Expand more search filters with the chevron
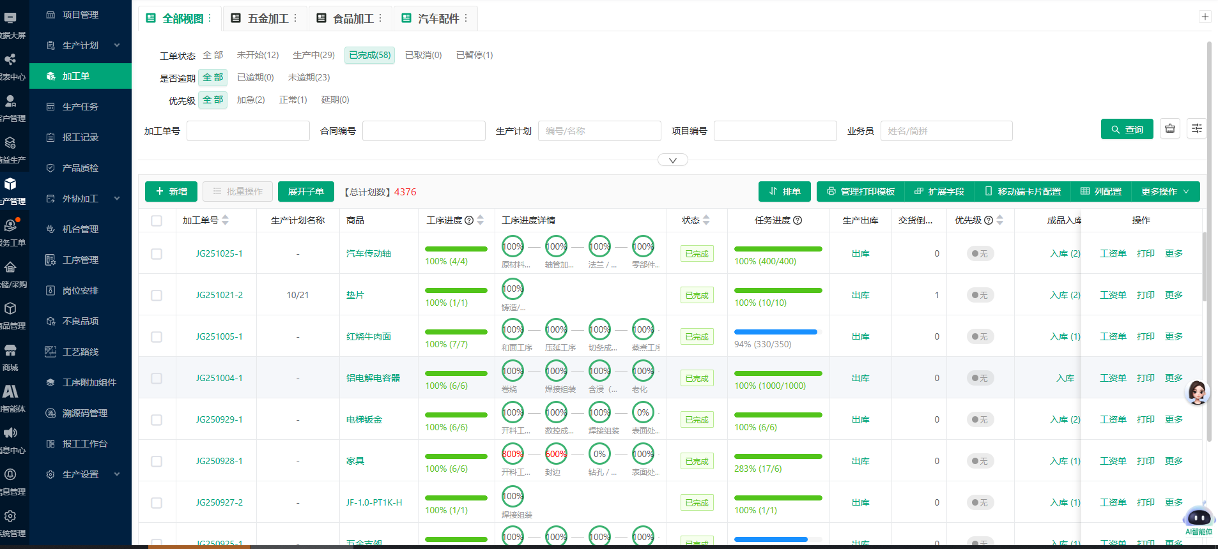Viewport: 1218px width, 549px height. tap(673, 160)
